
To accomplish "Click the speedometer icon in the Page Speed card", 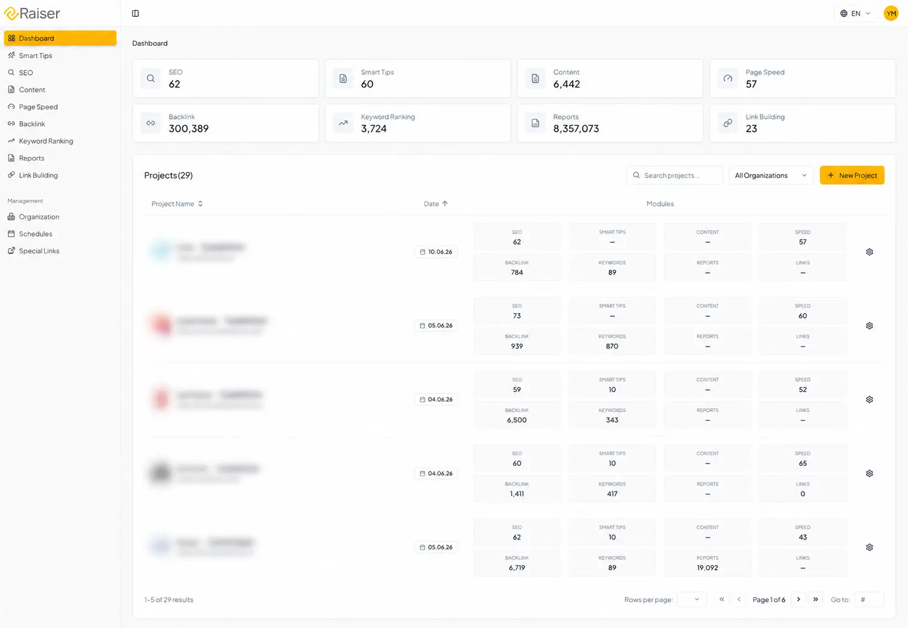I will [x=728, y=78].
